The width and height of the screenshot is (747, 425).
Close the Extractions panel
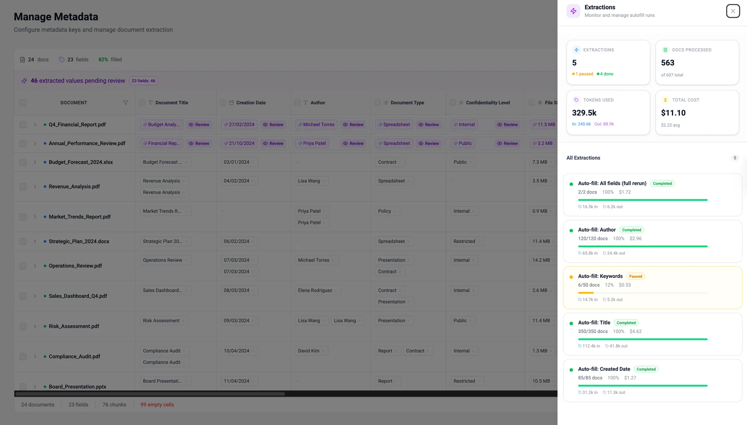[733, 11]
